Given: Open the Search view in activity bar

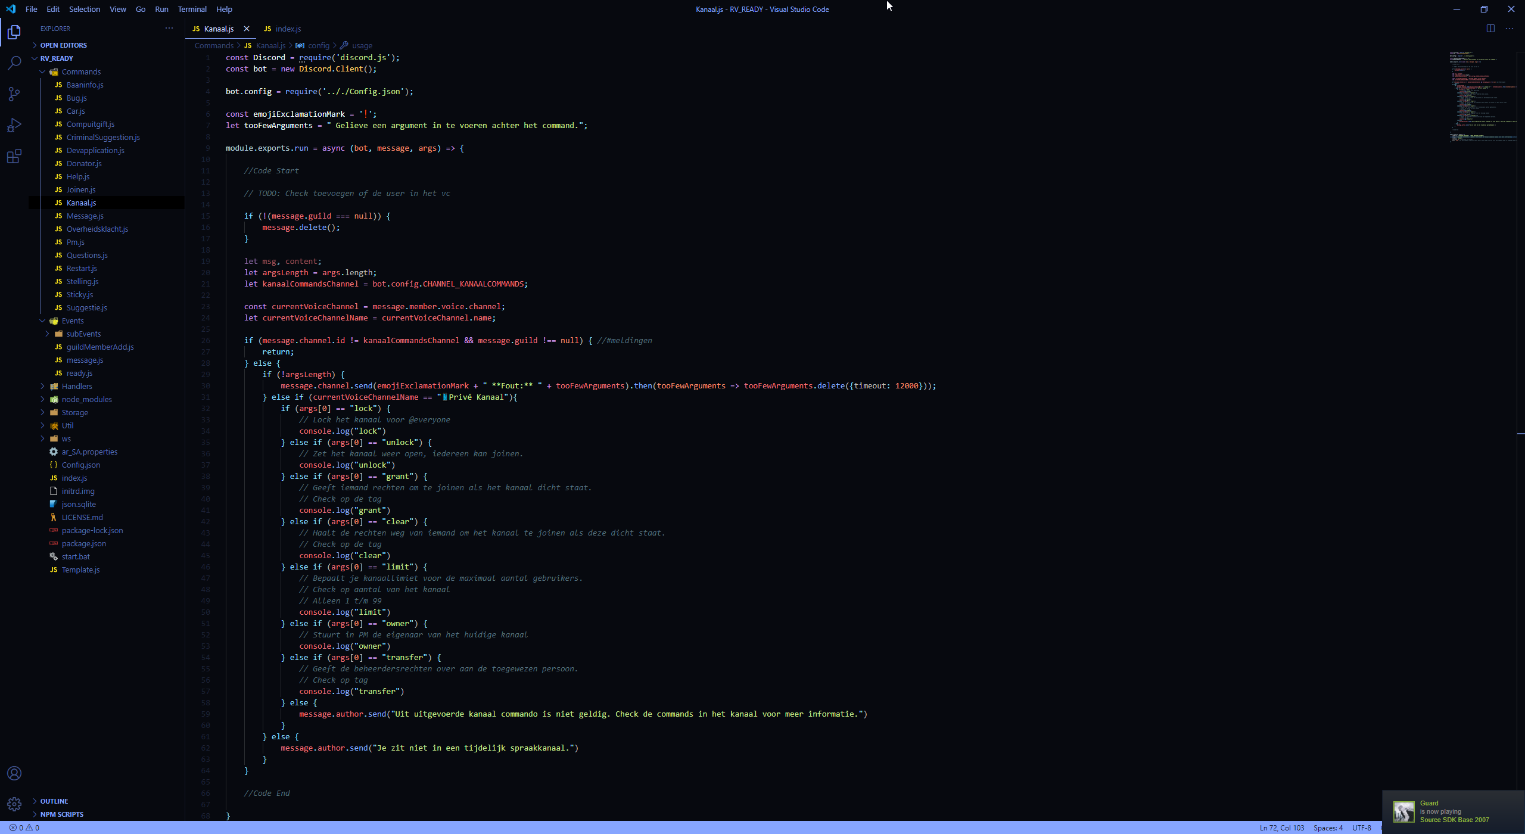Looking at the screenshot, I should (x=14, y=63).
